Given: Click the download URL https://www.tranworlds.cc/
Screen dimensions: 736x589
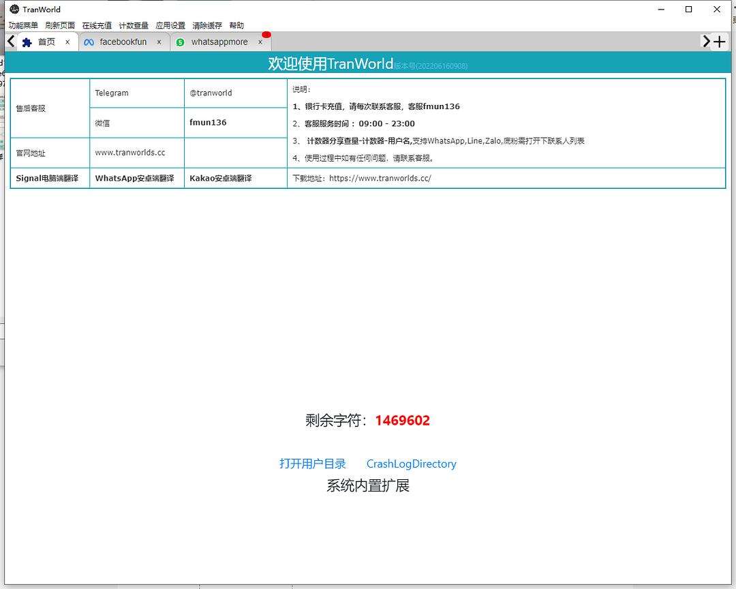Looking at the screenshot, I should click(x=380, y=179).
